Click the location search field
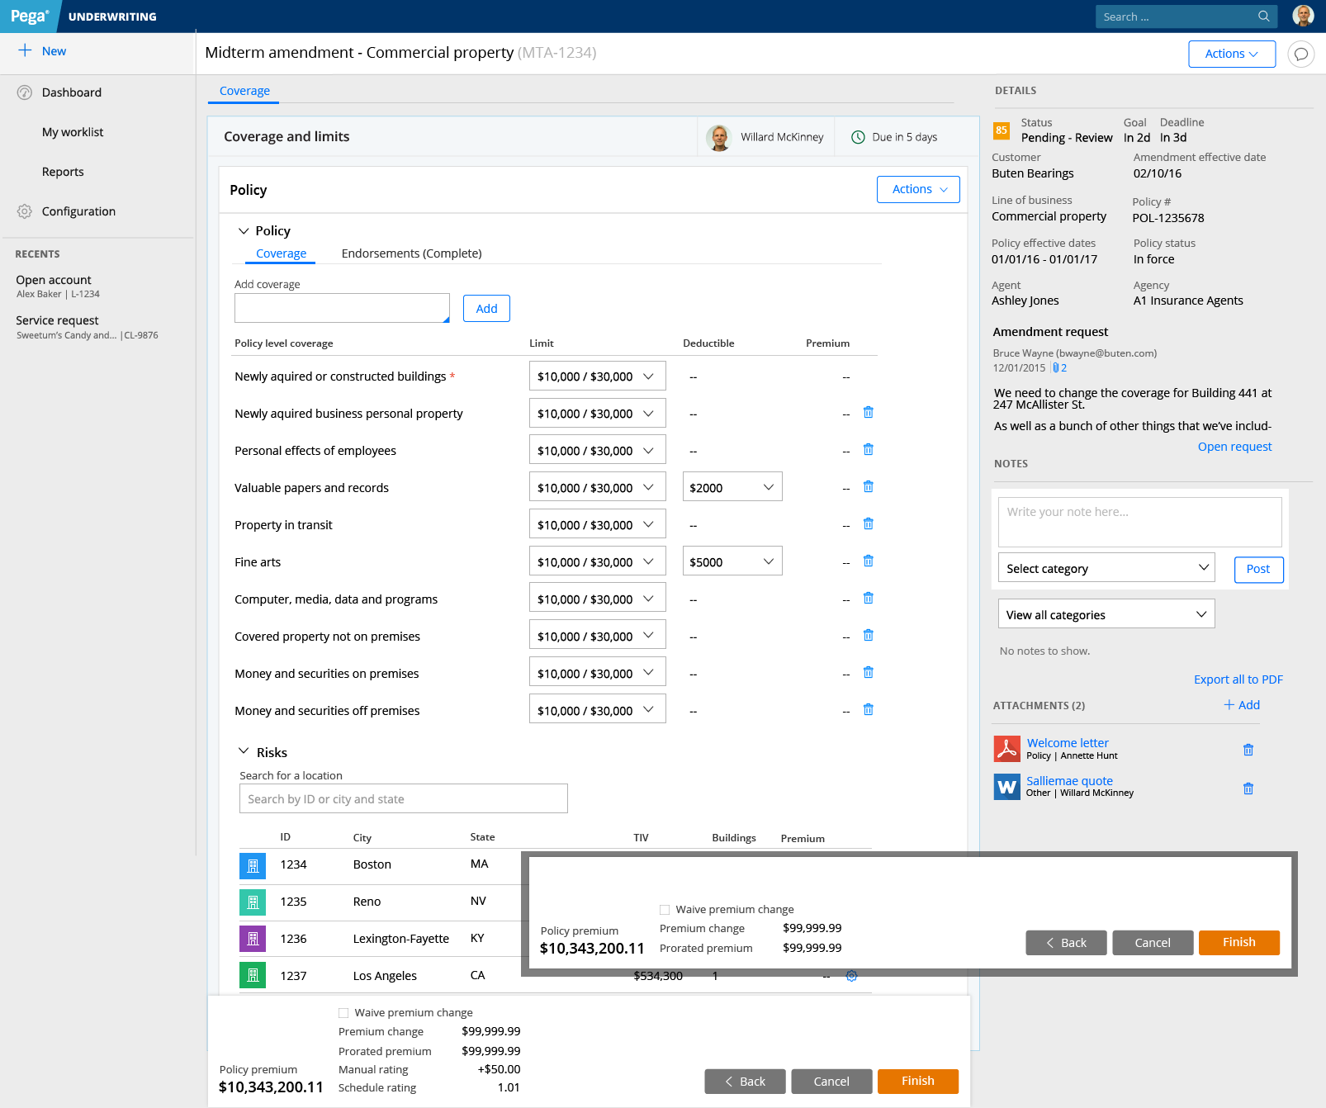Screen dimensions: 1326x1108 click(x=403, y=798)
